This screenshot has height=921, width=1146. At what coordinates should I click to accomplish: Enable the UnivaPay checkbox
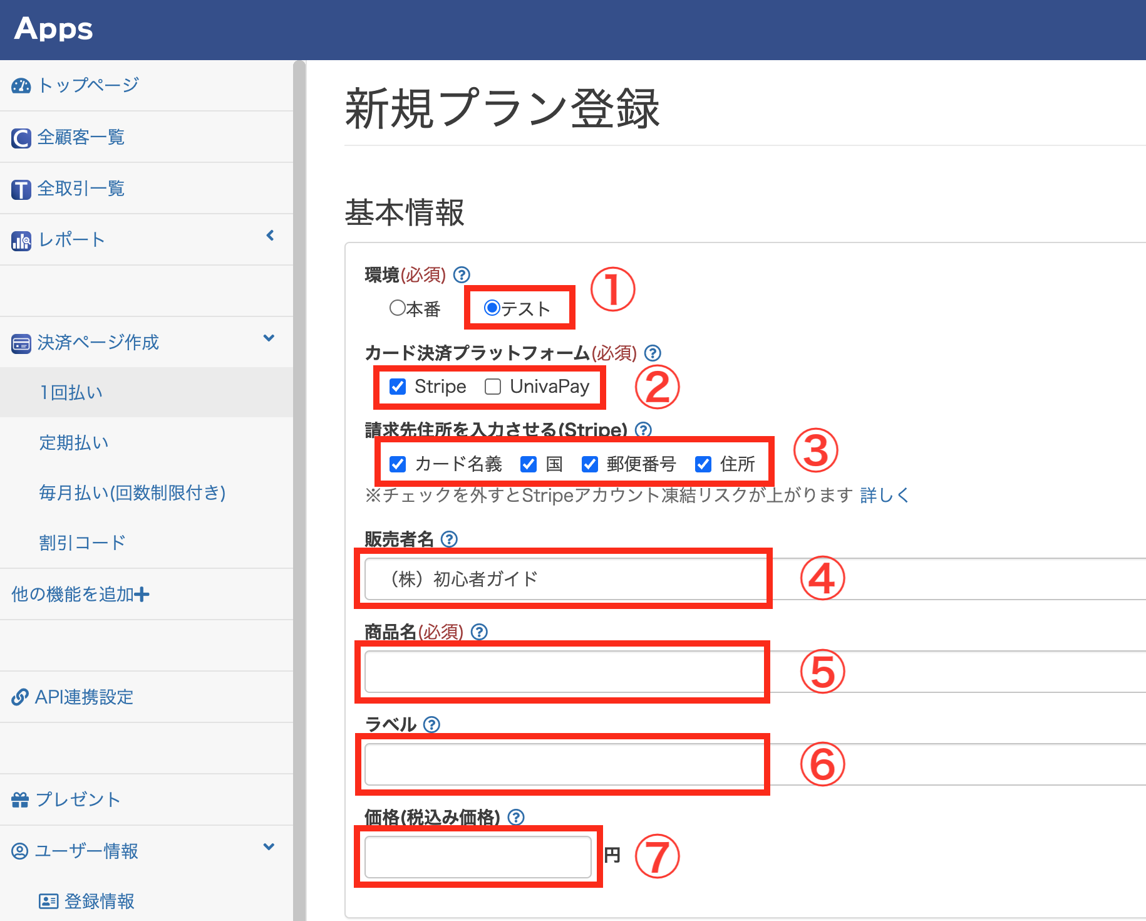coord(493,387)
